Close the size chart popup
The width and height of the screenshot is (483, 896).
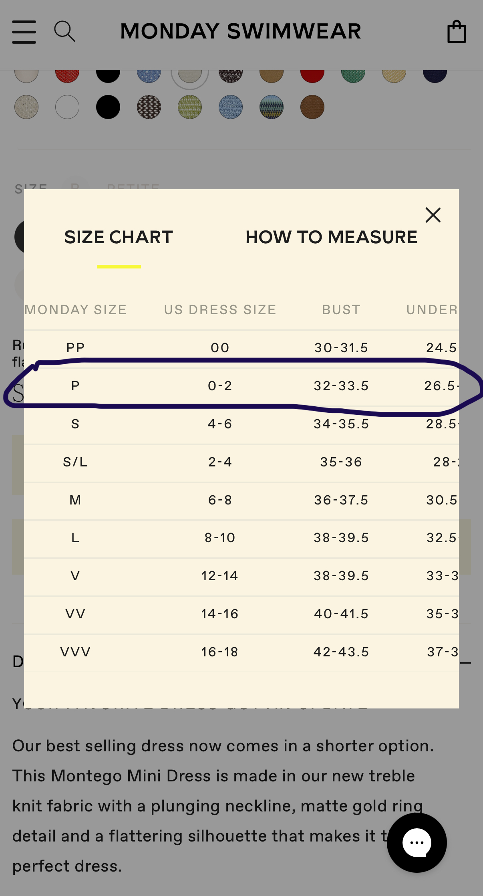point(433,215)
